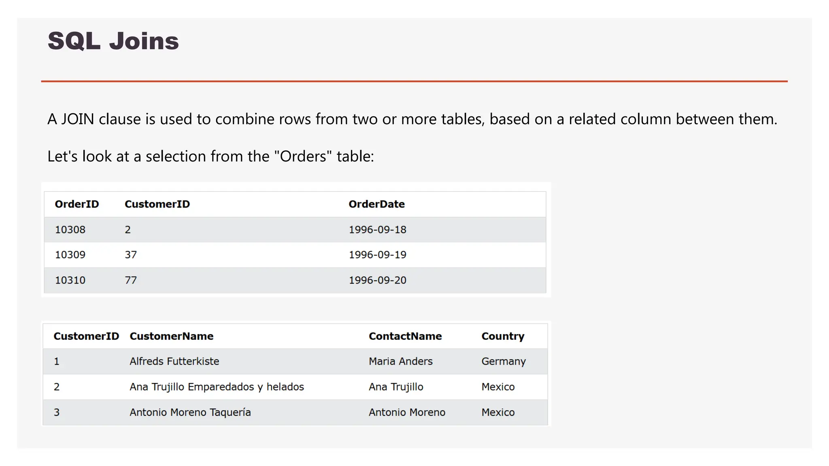Click contact name Ana Trujillo

coord(396,387)
